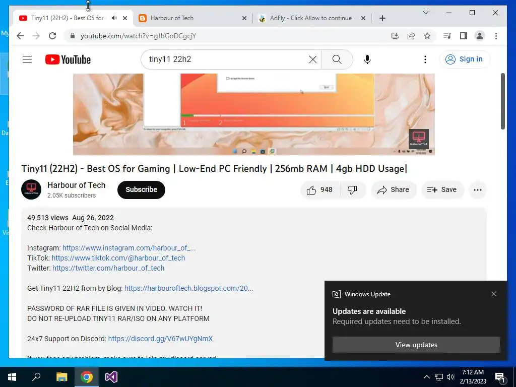Viewport: 516px width, 387px height.
Task: Click the 49,513 views text
Action: click(48, 218)
